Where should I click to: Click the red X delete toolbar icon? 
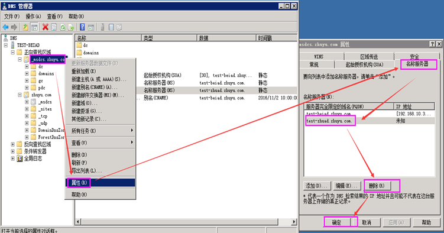(46, 27)
